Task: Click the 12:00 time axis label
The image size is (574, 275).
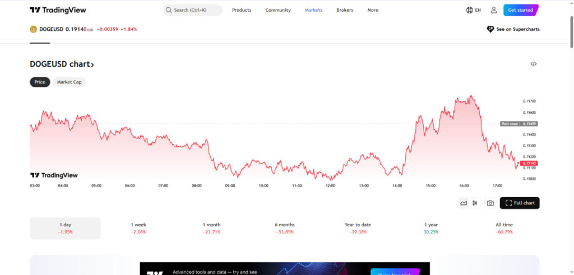Action: (x=331, y=186)
